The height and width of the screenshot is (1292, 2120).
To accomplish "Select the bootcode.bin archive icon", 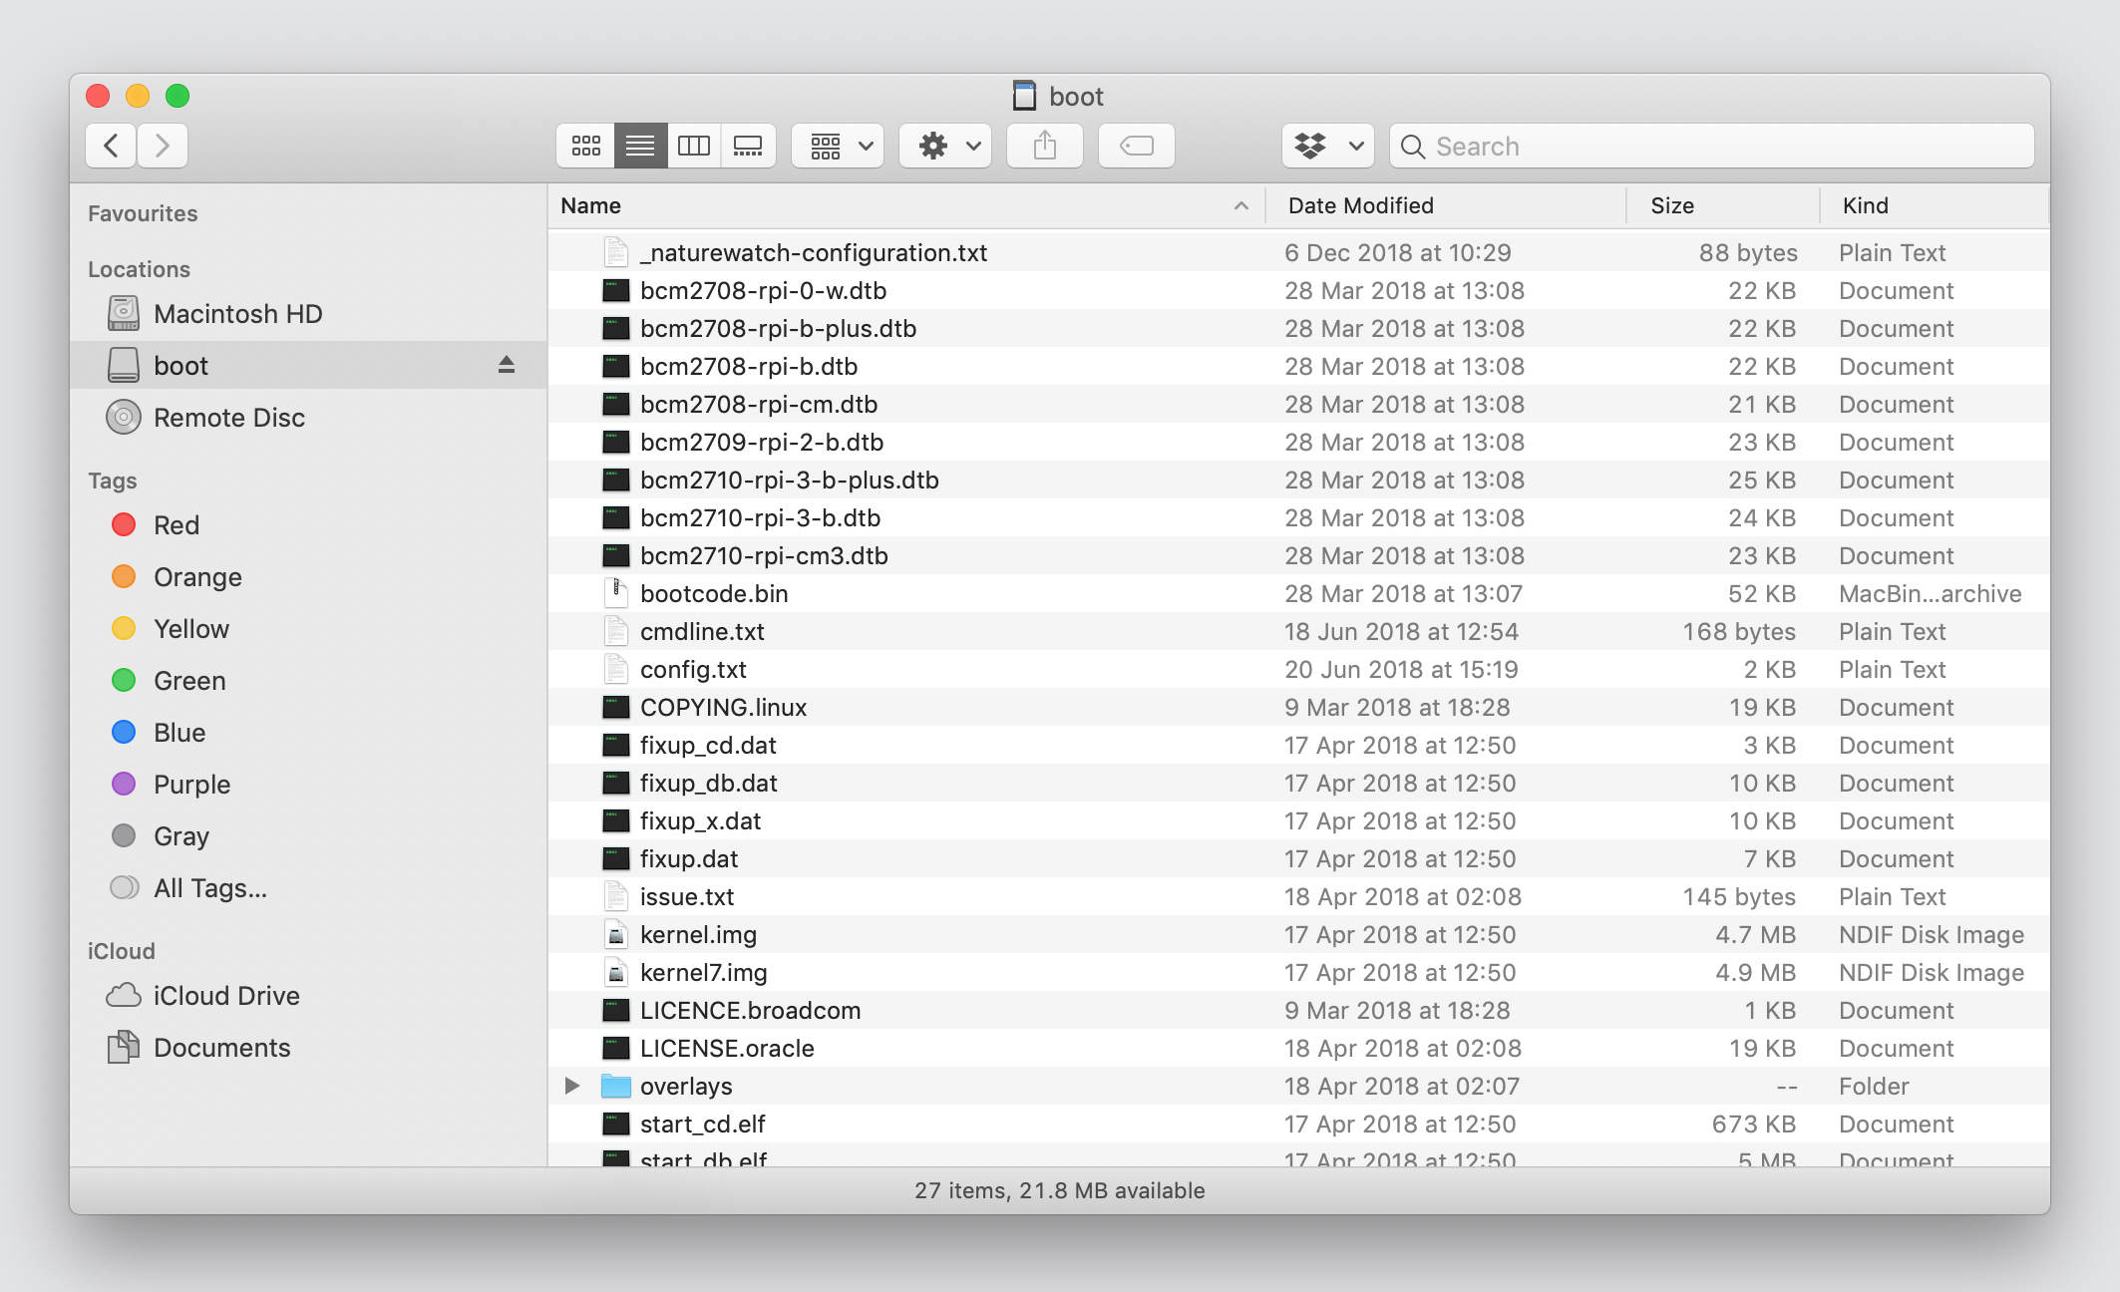I will (616, 593).
